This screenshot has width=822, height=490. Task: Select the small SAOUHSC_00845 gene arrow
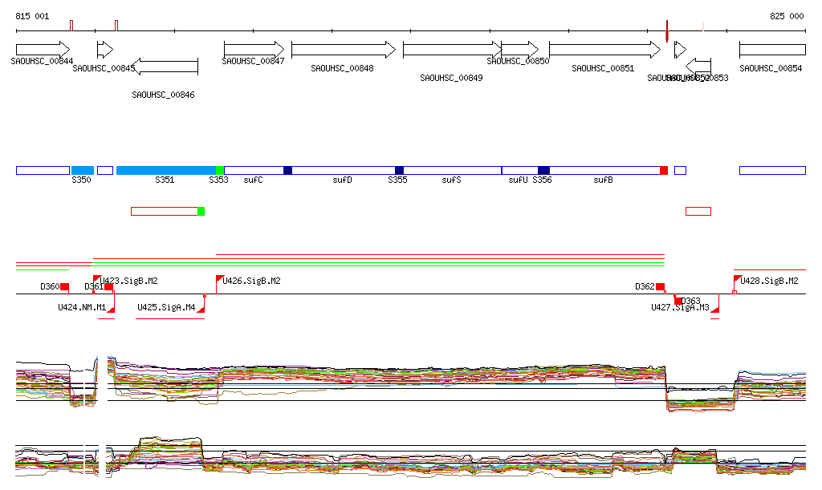105,50
